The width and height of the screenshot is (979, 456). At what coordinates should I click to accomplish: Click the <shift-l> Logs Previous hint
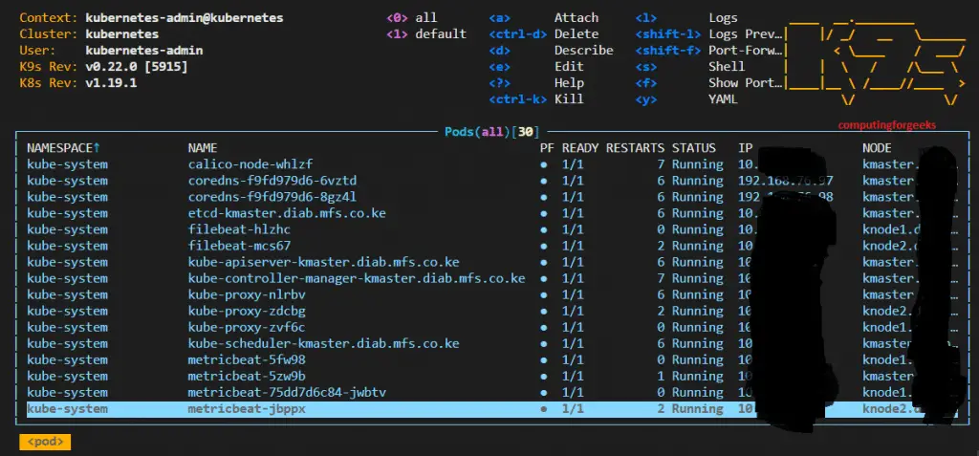pos(708,33)
